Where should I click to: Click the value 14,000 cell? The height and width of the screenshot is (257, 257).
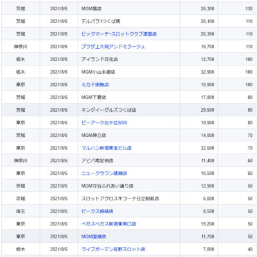click(x=199, y=135)
